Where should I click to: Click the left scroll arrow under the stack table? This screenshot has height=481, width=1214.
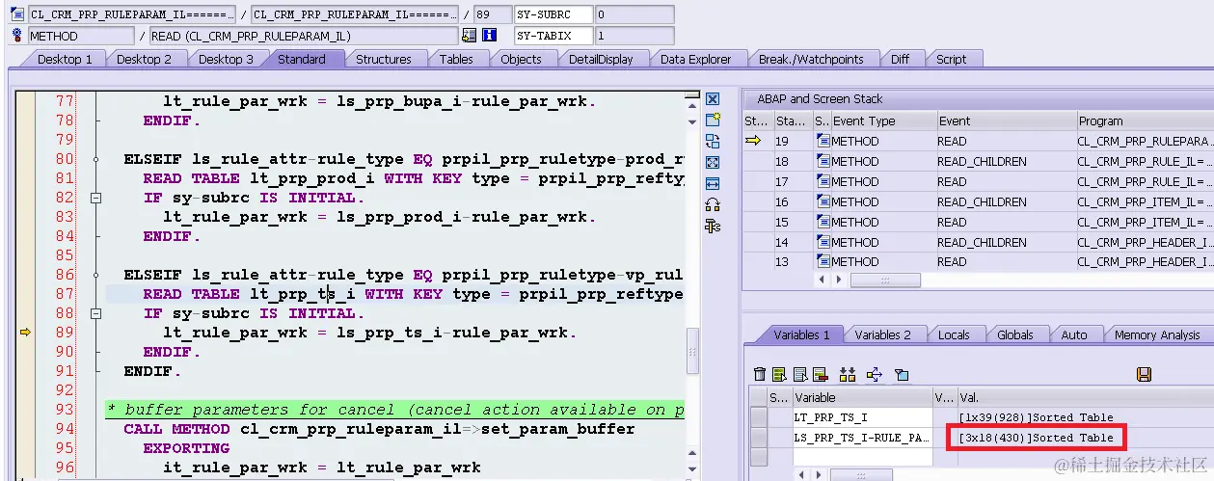822,280
